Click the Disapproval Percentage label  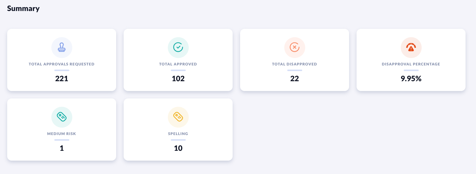click(x=411, y=64)
